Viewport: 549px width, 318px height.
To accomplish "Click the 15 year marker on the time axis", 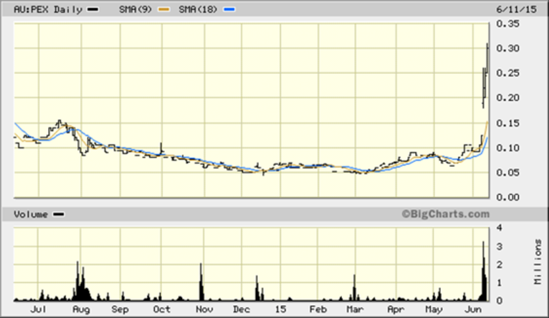I will 280,310.
